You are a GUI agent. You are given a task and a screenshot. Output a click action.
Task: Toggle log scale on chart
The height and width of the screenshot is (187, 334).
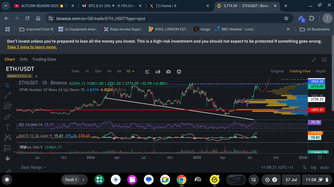click(313, 167)
